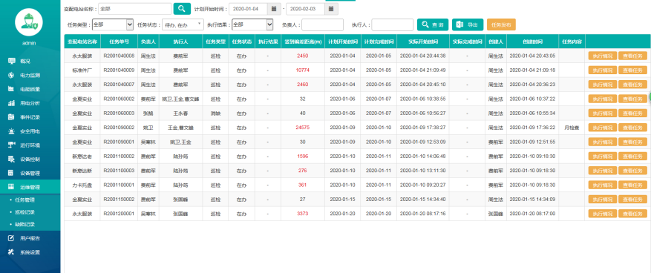The image size is (651, 273).
Task: Click 查看任务 for task R2001100003
Action: point(632,171)
